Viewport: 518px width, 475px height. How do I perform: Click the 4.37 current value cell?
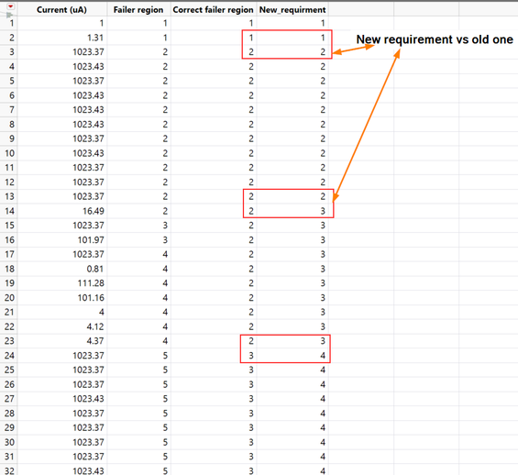tap(95, 341)
